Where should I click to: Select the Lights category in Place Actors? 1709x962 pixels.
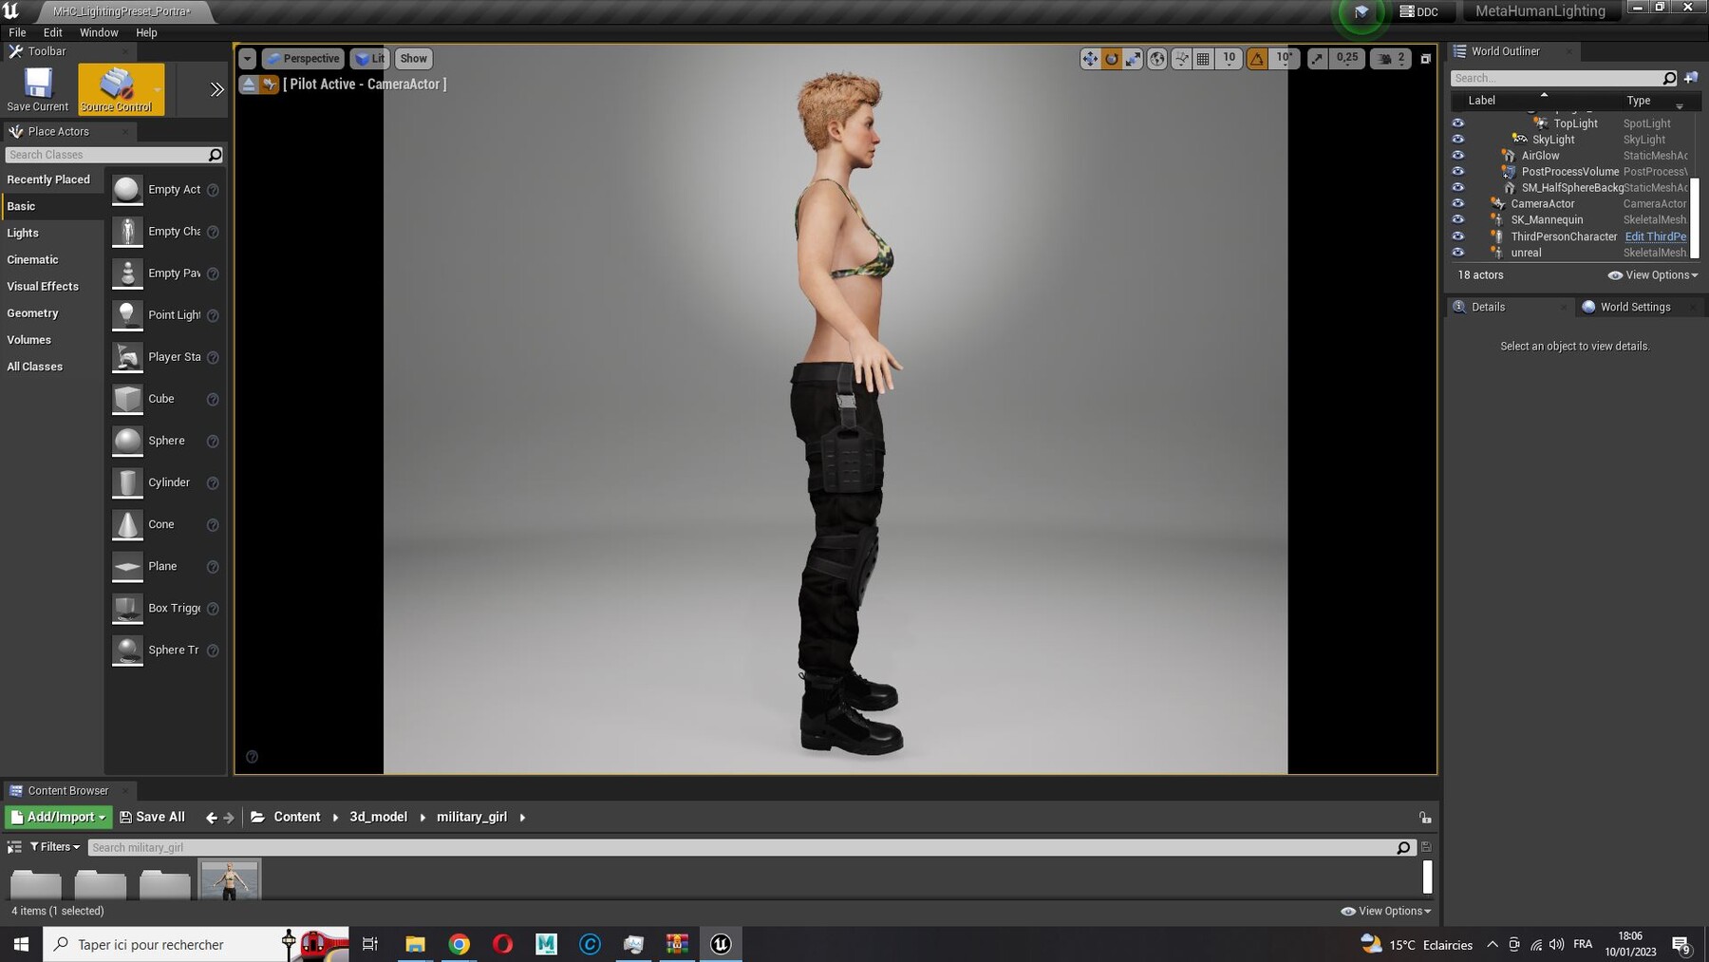pyautogui.click(x=49, y=233)
